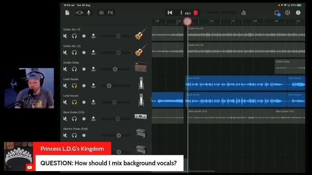This screenshot has width=312, height=175.
Task: Record-enable the Dublin Delay track
Action: 84,69
